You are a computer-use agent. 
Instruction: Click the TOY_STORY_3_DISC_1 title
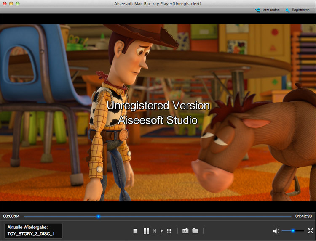click(x=31, y=234)
